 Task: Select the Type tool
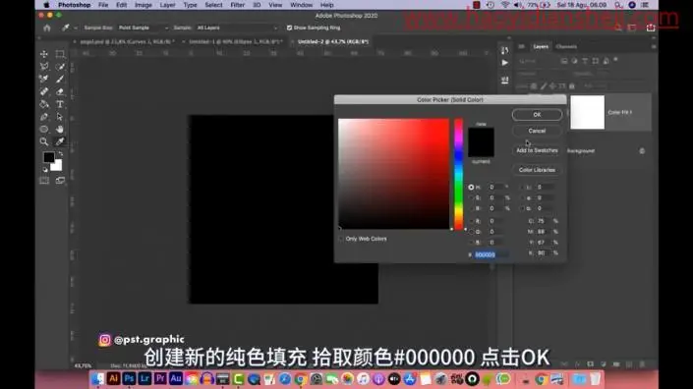tap(60, 105)
